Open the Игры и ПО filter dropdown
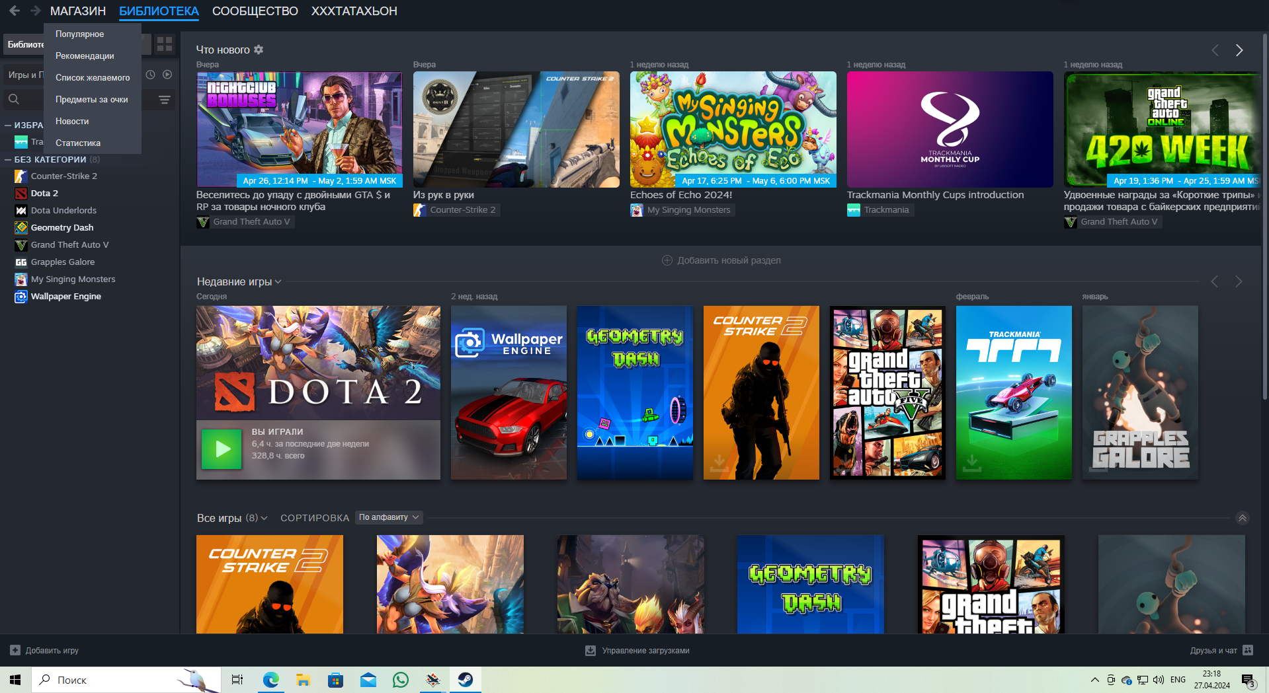 point(25,75)
